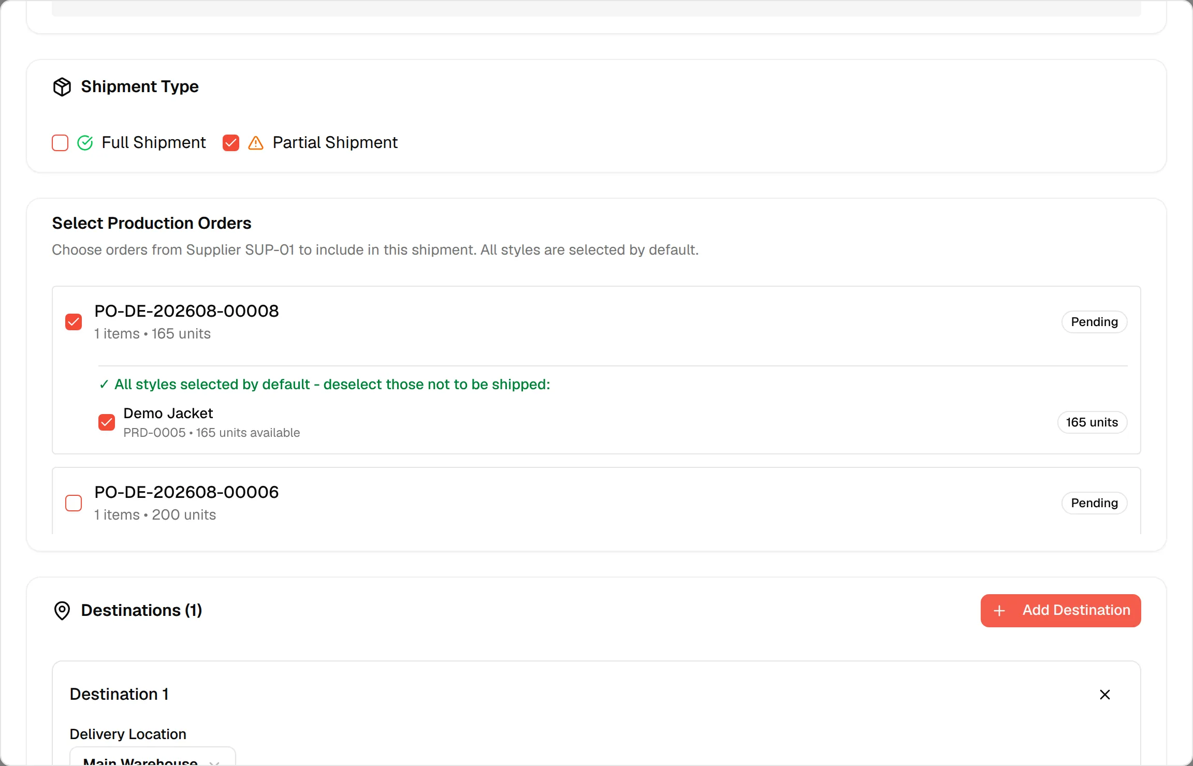Click the package icon beside Shipment Type
This screenshot has height=766, width=1193.
[62, 87]
